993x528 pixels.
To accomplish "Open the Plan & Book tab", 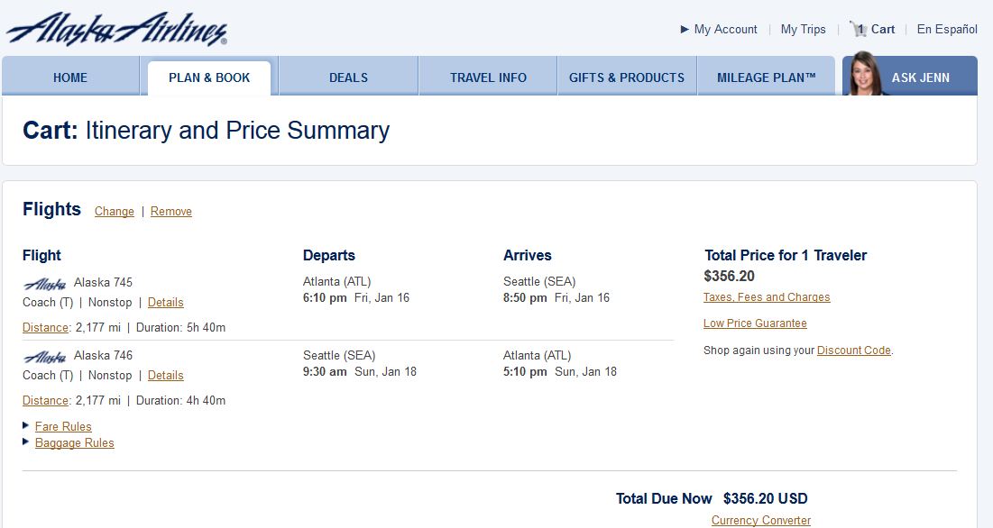I will tap(209, 77).
